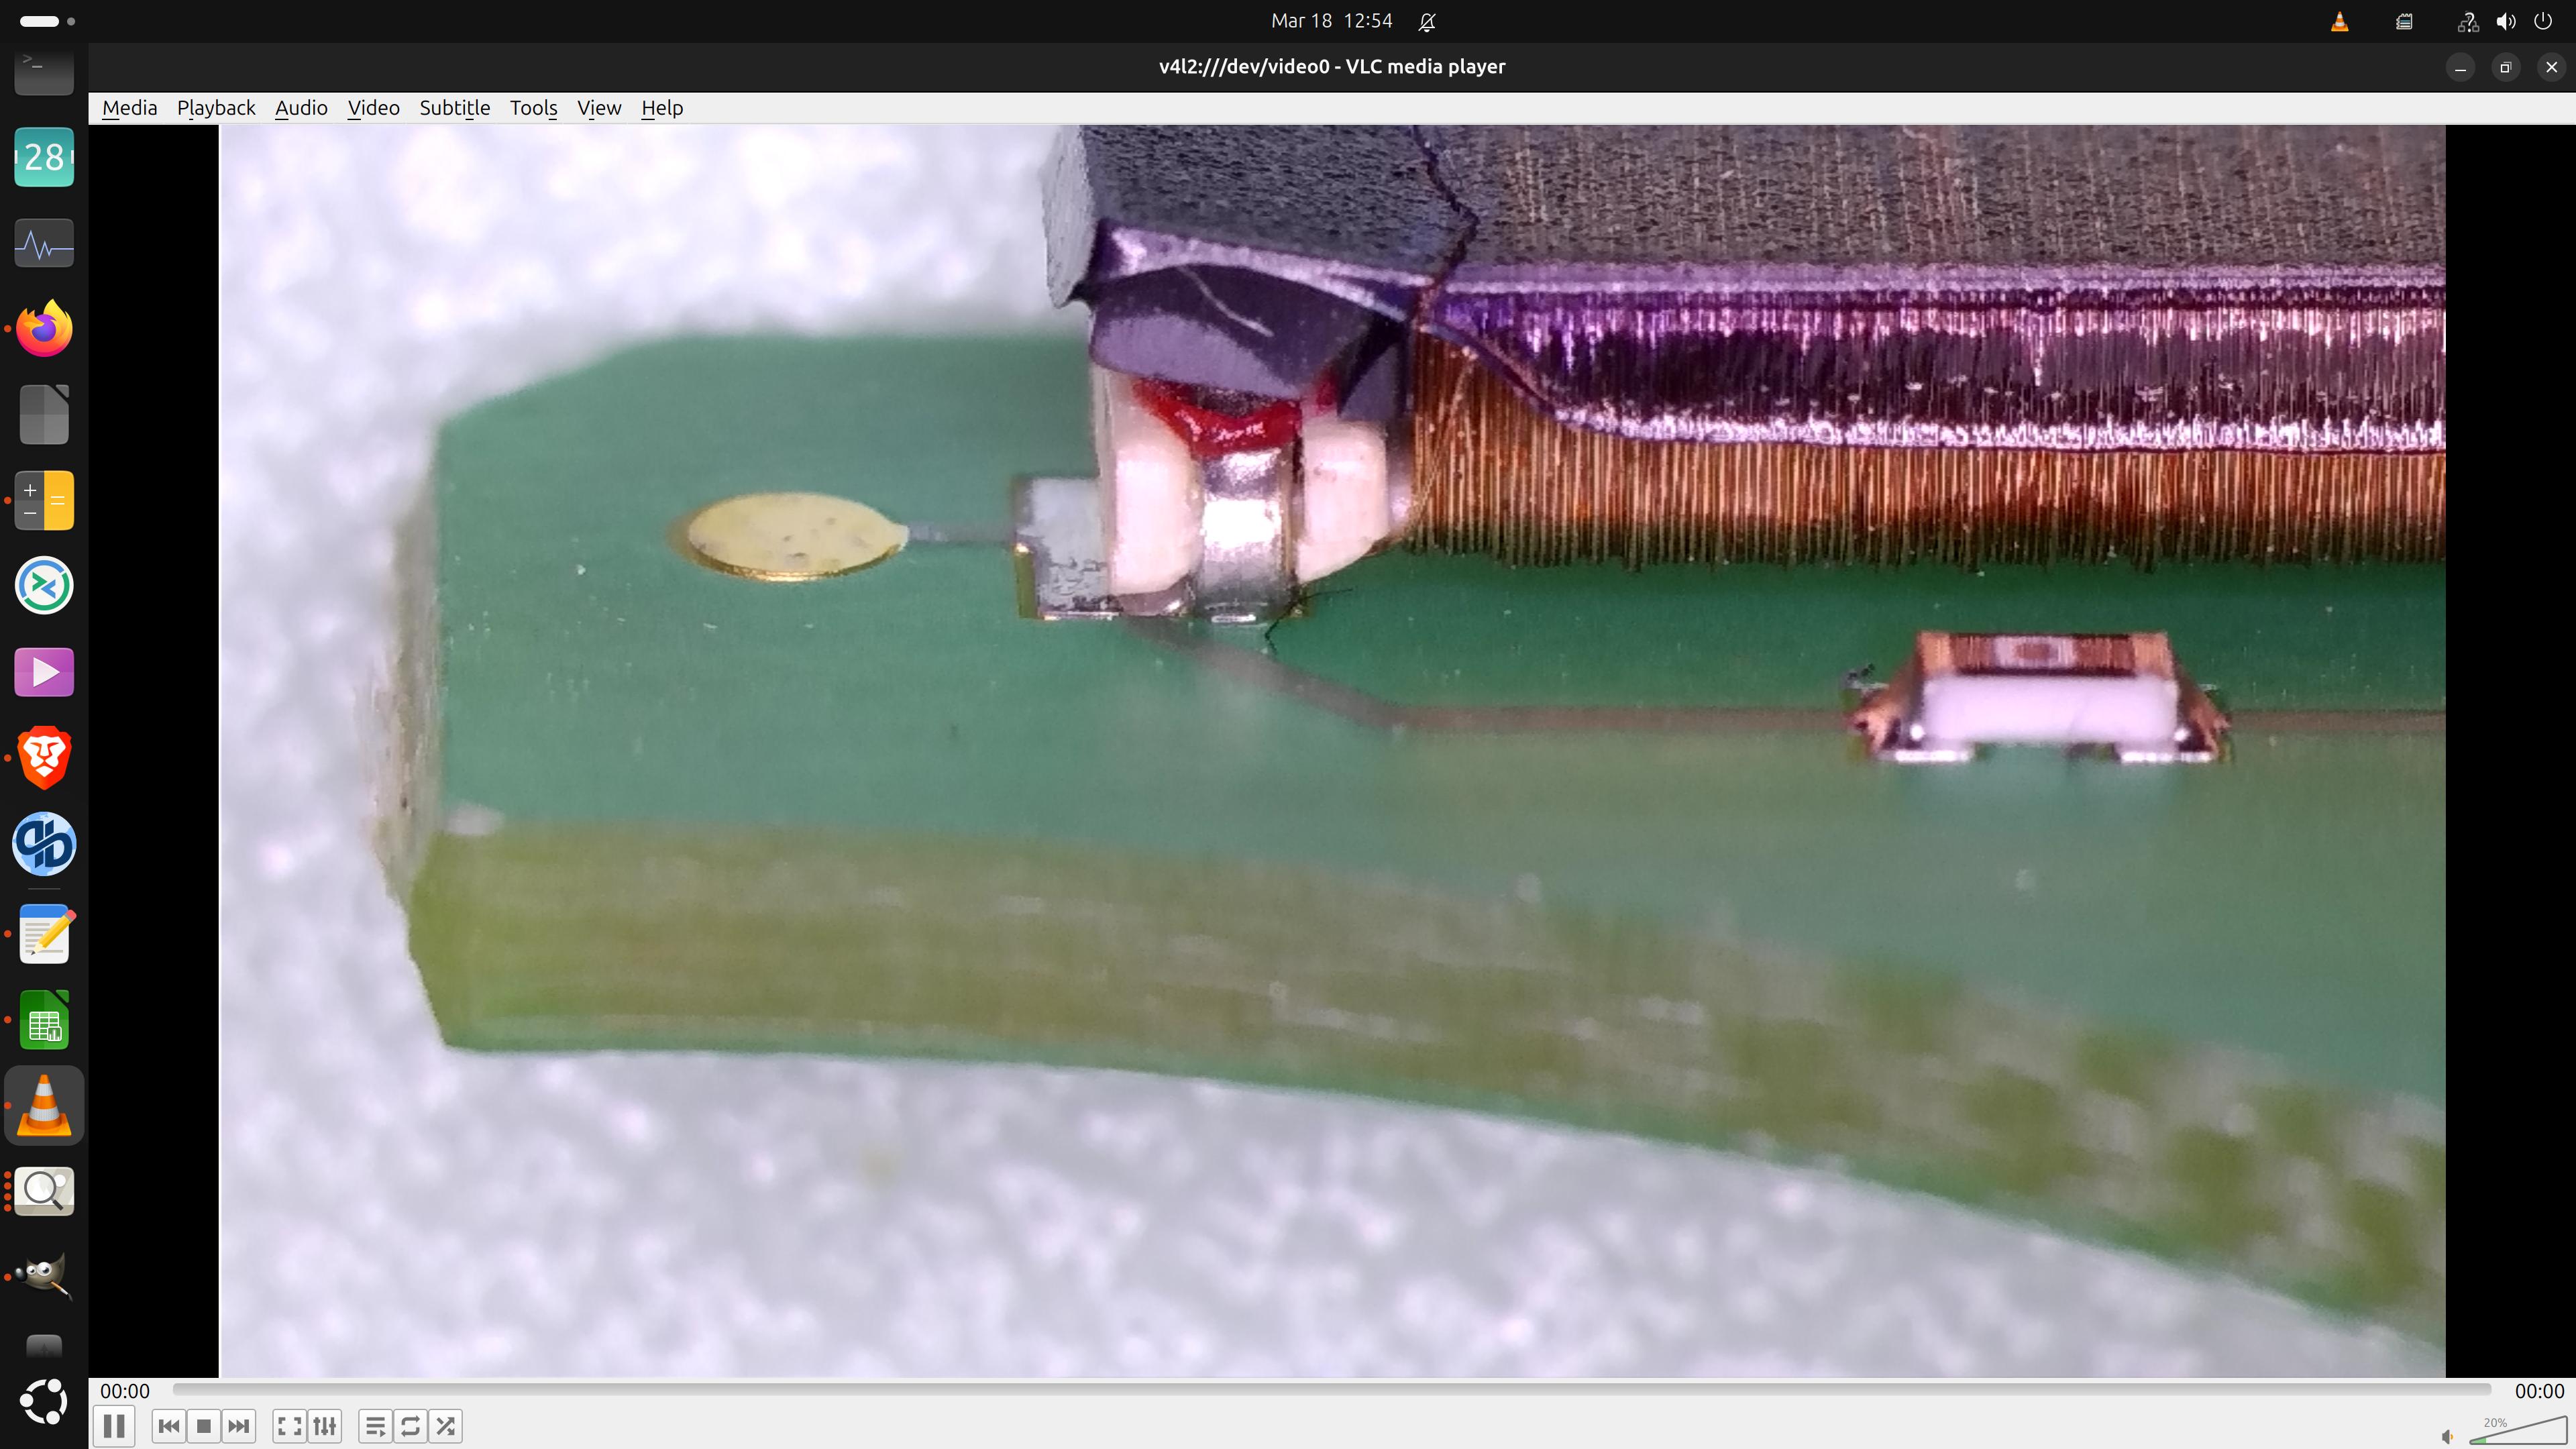Toggle loop repeat mode
Viewport: 2576px width, 1449px height.
(411, 1426)
